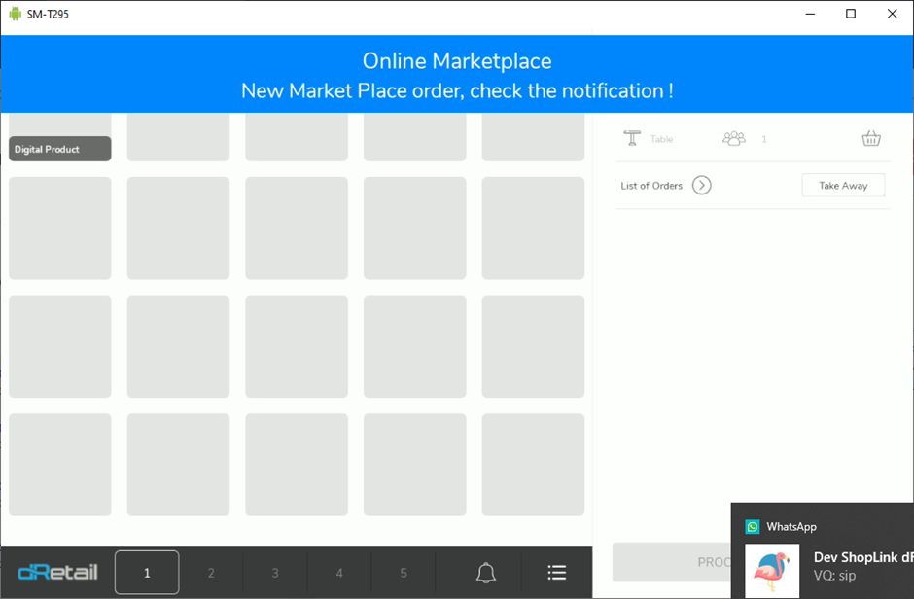Select page tab 3
914x599 pixels.
coord(275,573)
